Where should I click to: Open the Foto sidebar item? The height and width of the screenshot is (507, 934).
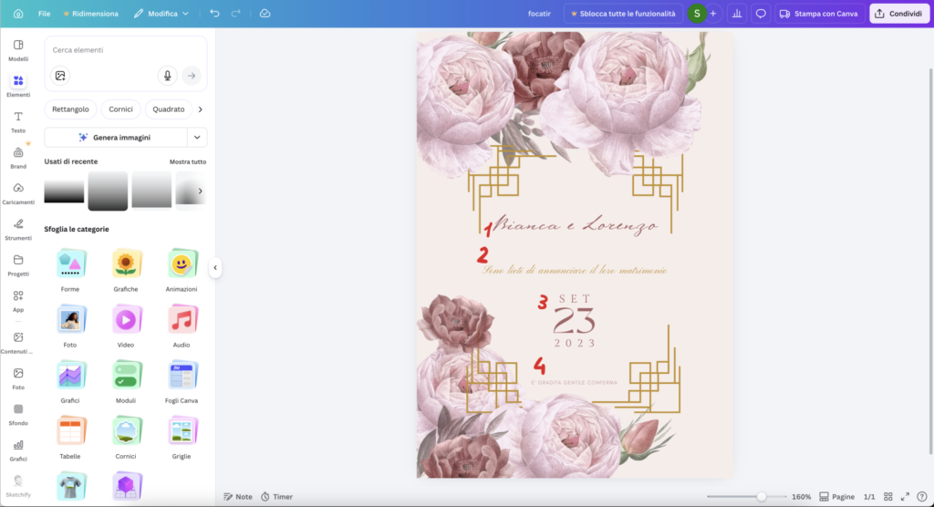(18, 378)
